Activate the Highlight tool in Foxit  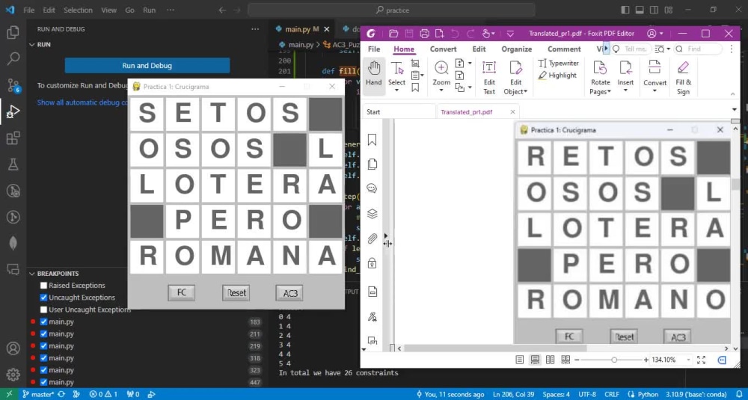click(x=557, y=76)
